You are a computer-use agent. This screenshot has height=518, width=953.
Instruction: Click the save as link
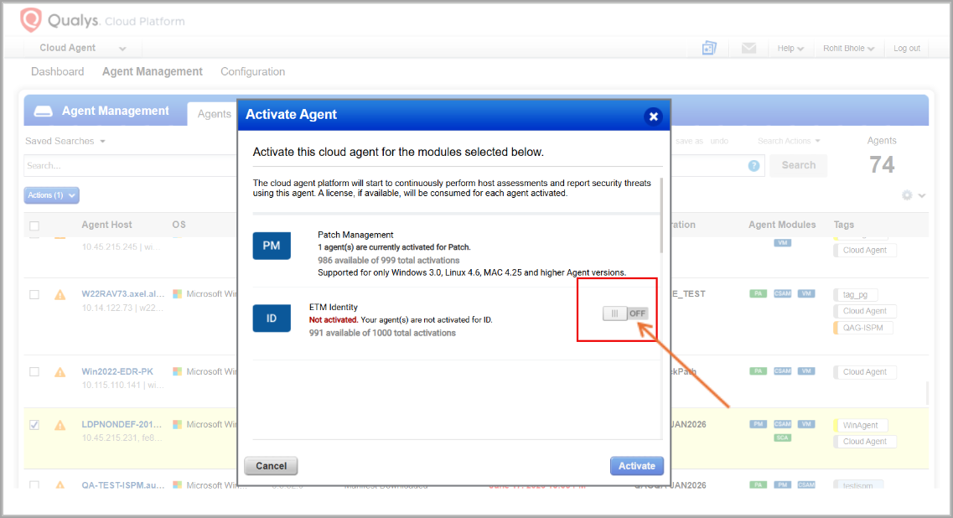[x=689, y=141]
